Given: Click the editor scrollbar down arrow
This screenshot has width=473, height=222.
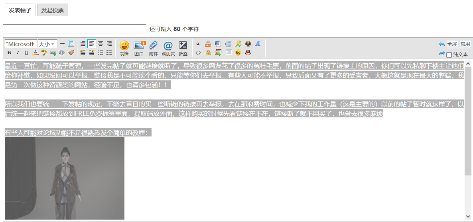Looking at the screenshot, I should pos(468,216).
